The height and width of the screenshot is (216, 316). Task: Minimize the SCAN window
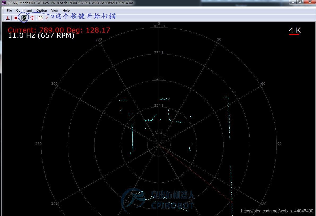[x=293, y=2]
